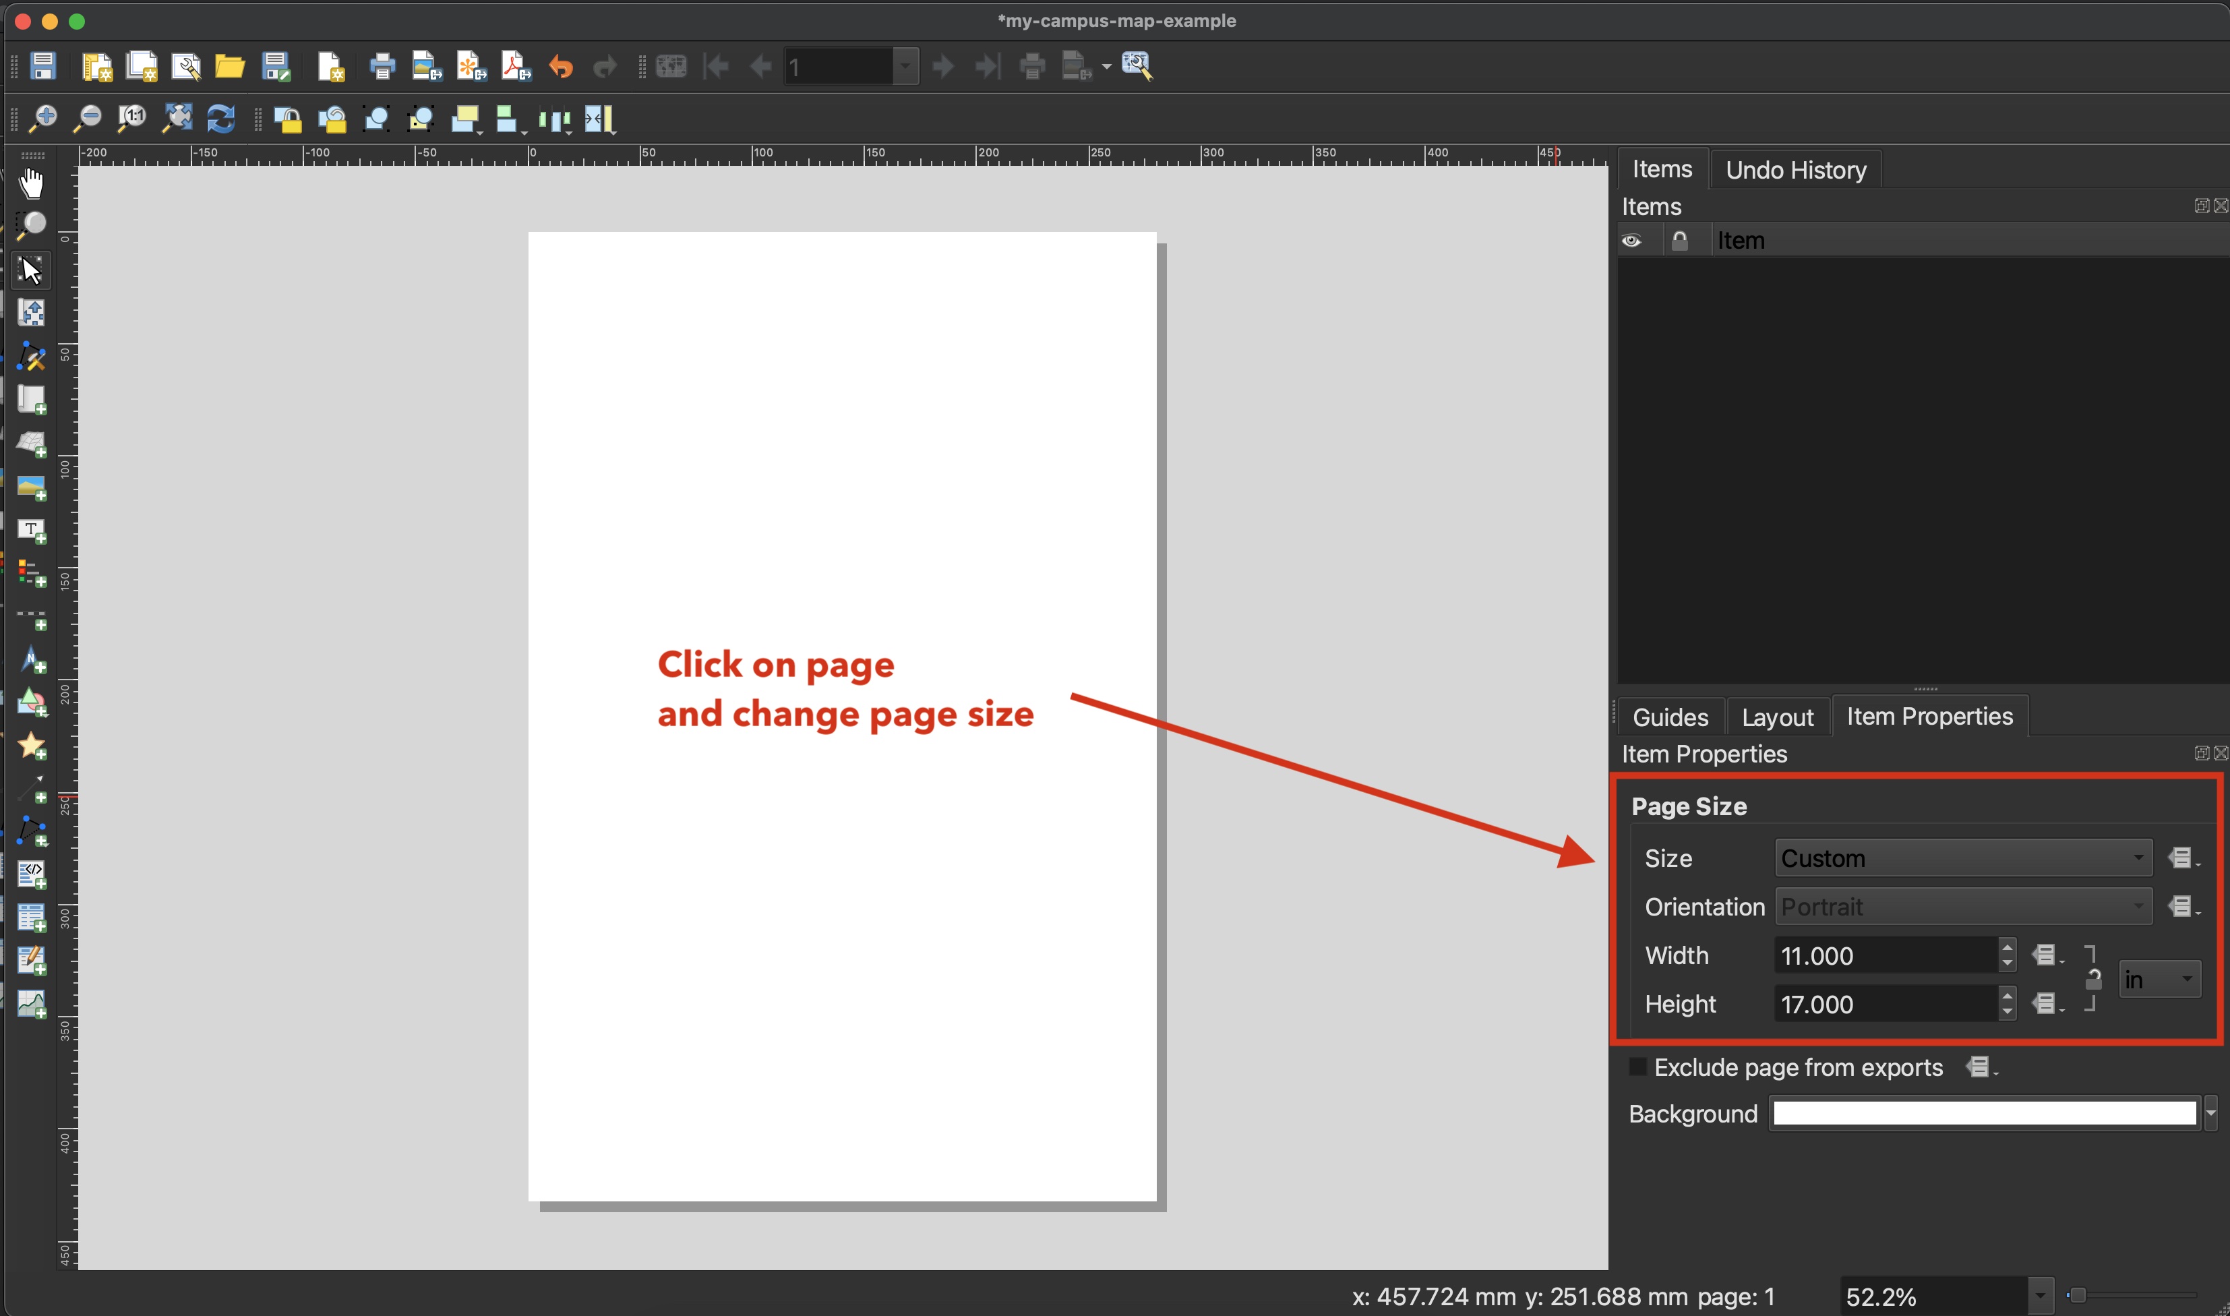Select the Add Marker star tool

[32, 746]
